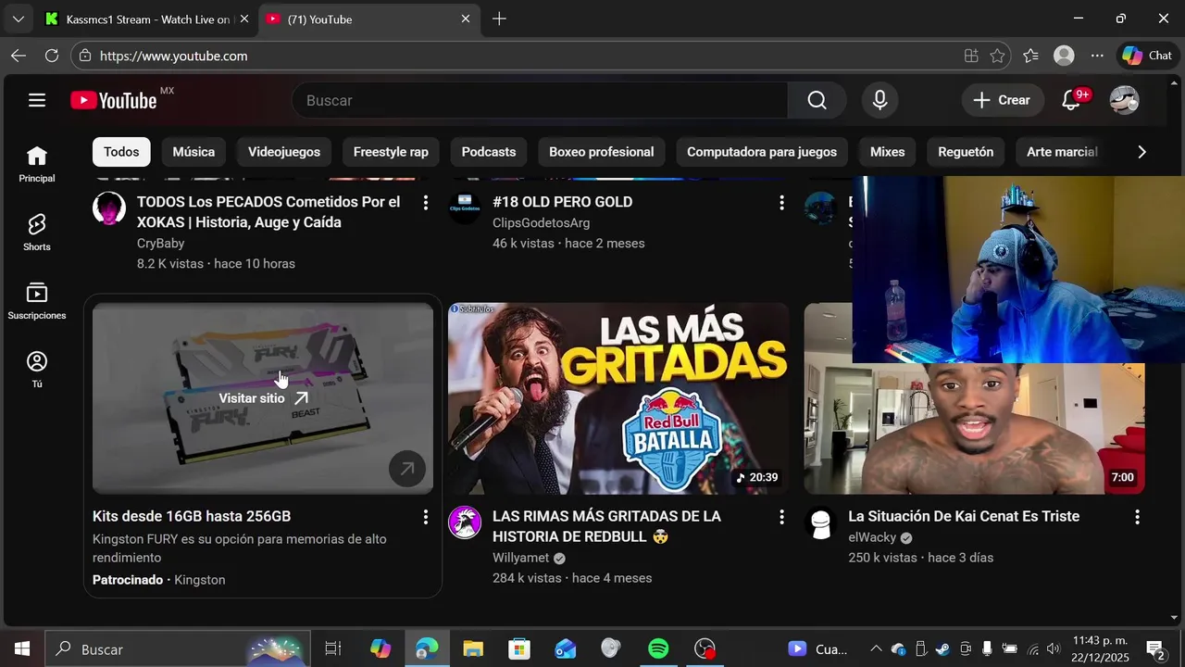The image size is (1185, 667).
Task: Open Las Más Gritadas Red Bull thumbnail
Action: [618, 398]
